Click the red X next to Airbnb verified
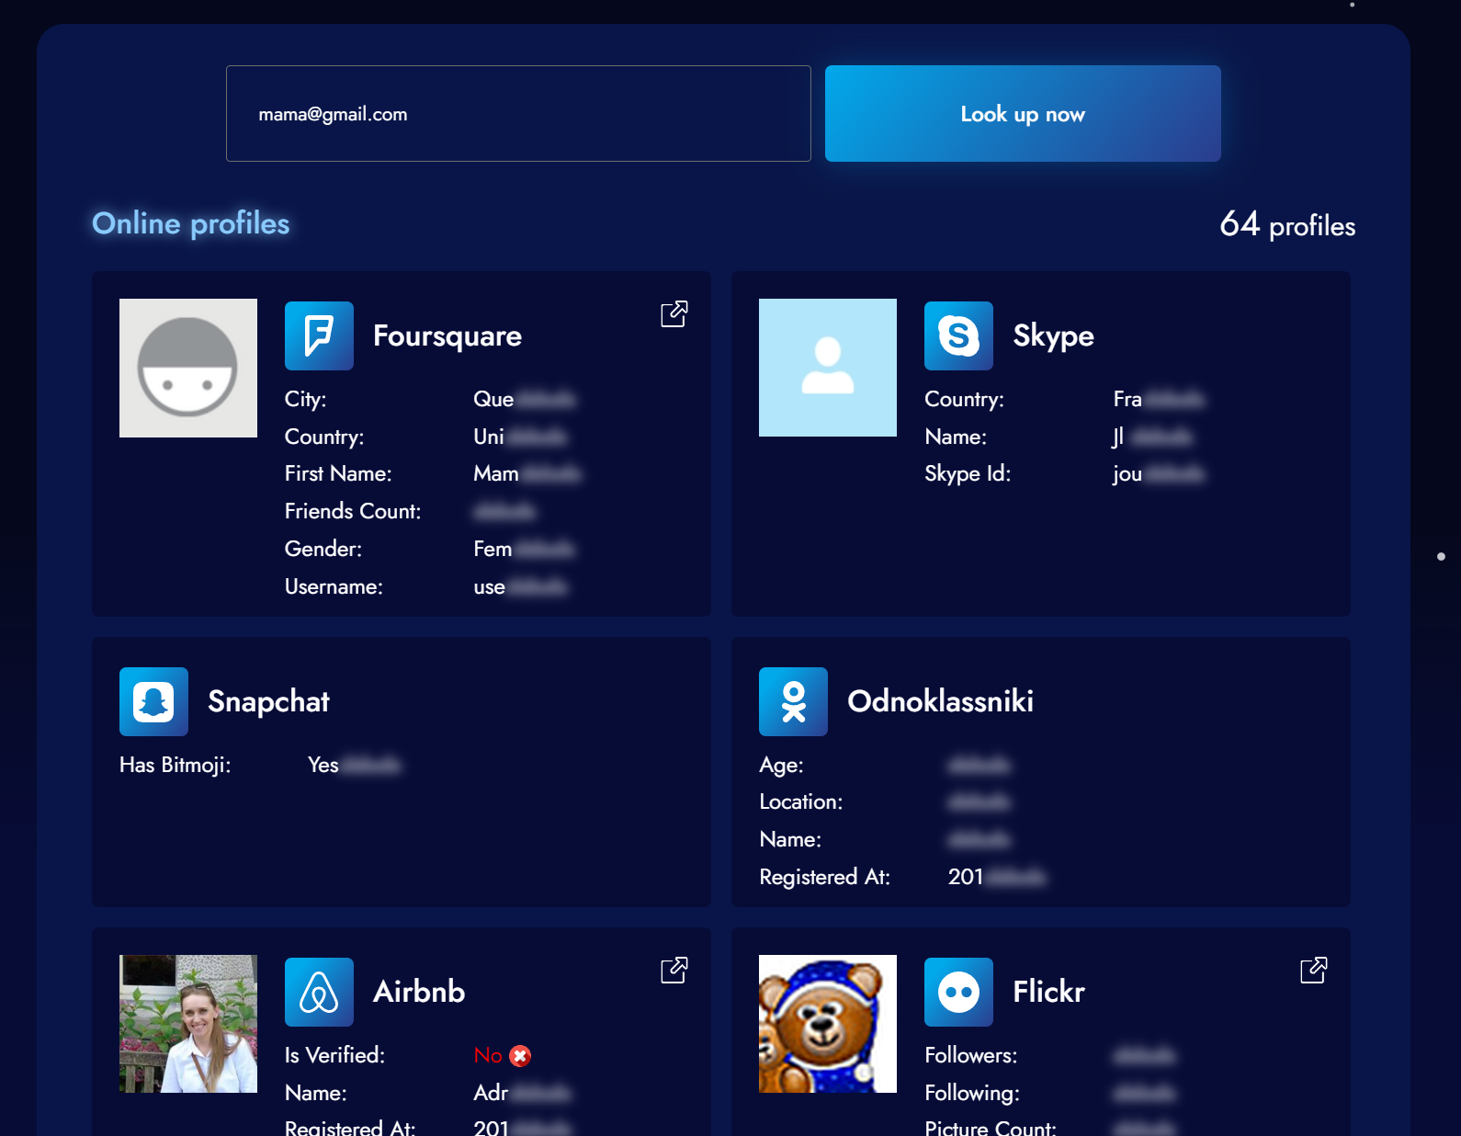The height and width of the screenshot is (1136, 1461). click(520, 1056)
